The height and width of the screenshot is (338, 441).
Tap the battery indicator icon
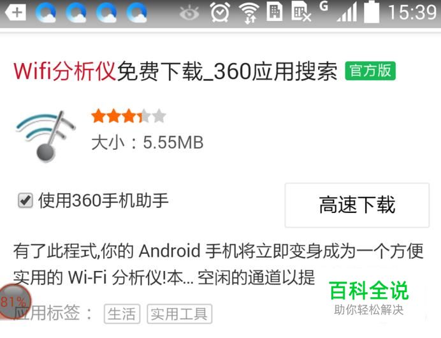click(372, 12)
